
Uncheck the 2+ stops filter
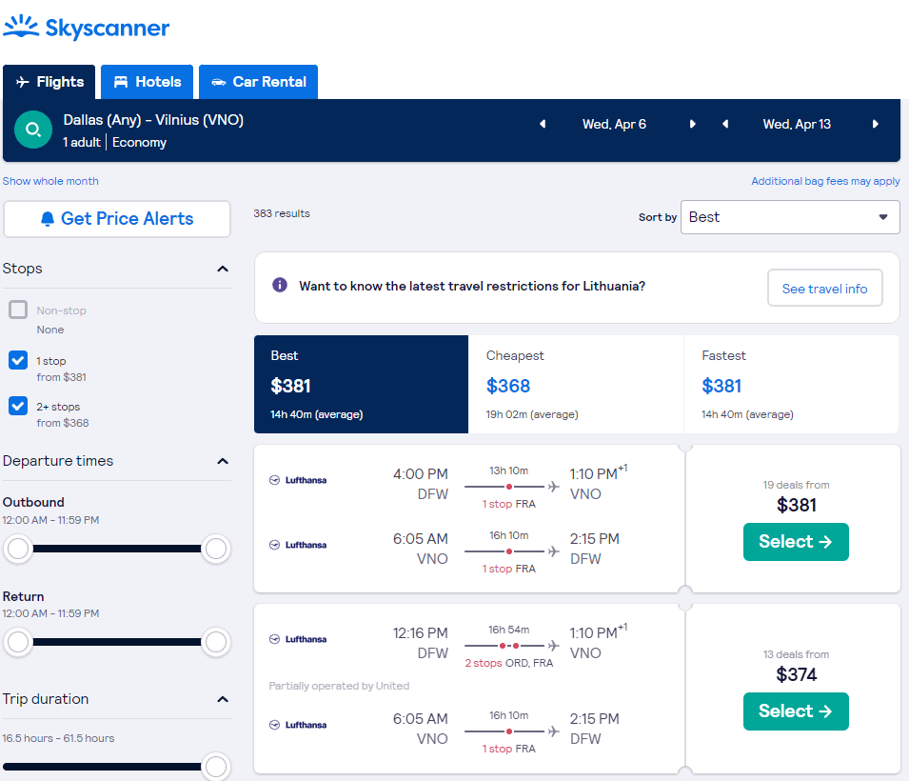pyautogui.click(x=18, y=406)
